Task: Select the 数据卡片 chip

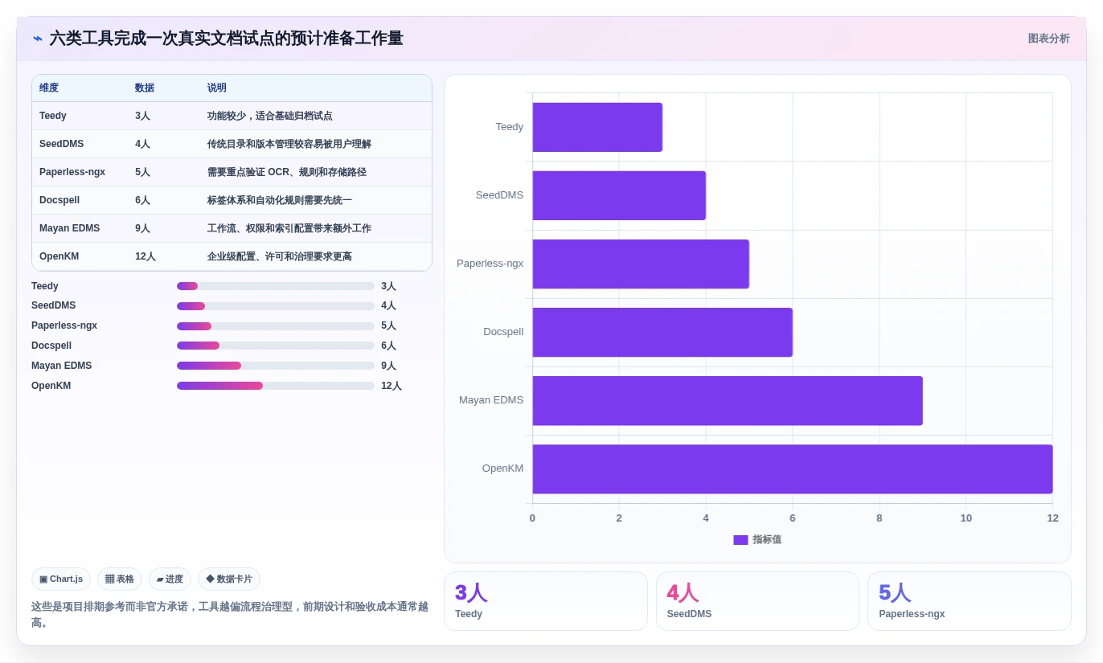Action: pyautogui.click(x=229, y=579)
